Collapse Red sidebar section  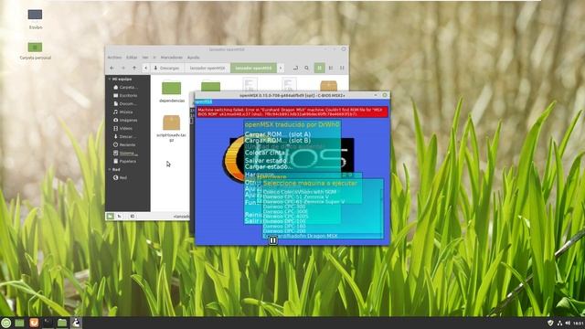click(110, 169)
